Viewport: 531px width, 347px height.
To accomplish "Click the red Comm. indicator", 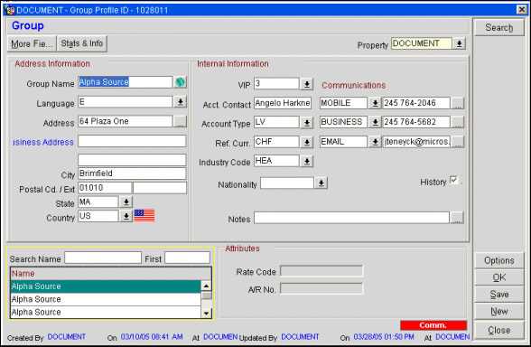I will click(x=433, y=325).
